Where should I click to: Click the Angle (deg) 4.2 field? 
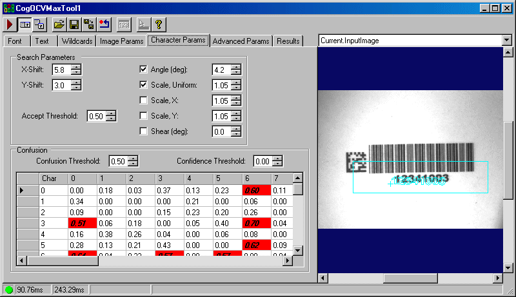pos(221,70)
